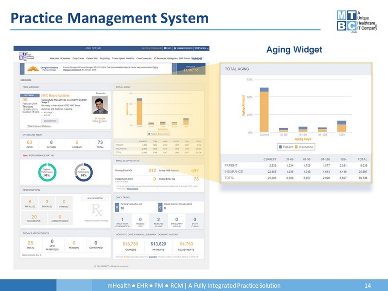The image size is (388, 291).
Task: Click the $13,629 Payments amount
Action: (158, 244)
